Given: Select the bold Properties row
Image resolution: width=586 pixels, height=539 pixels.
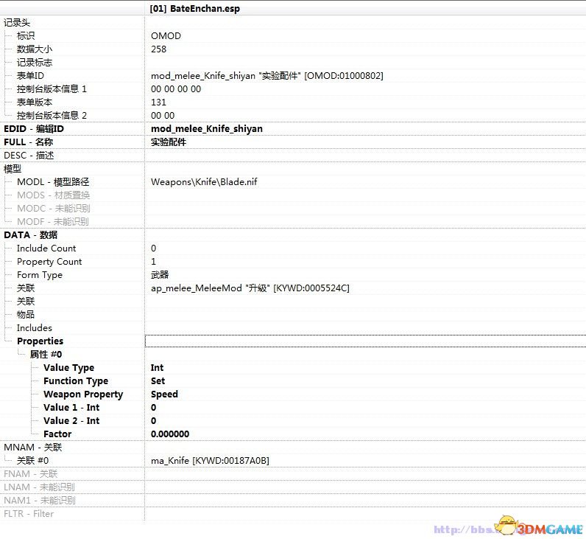Looking at the screenshot, I should coord(40,341).
